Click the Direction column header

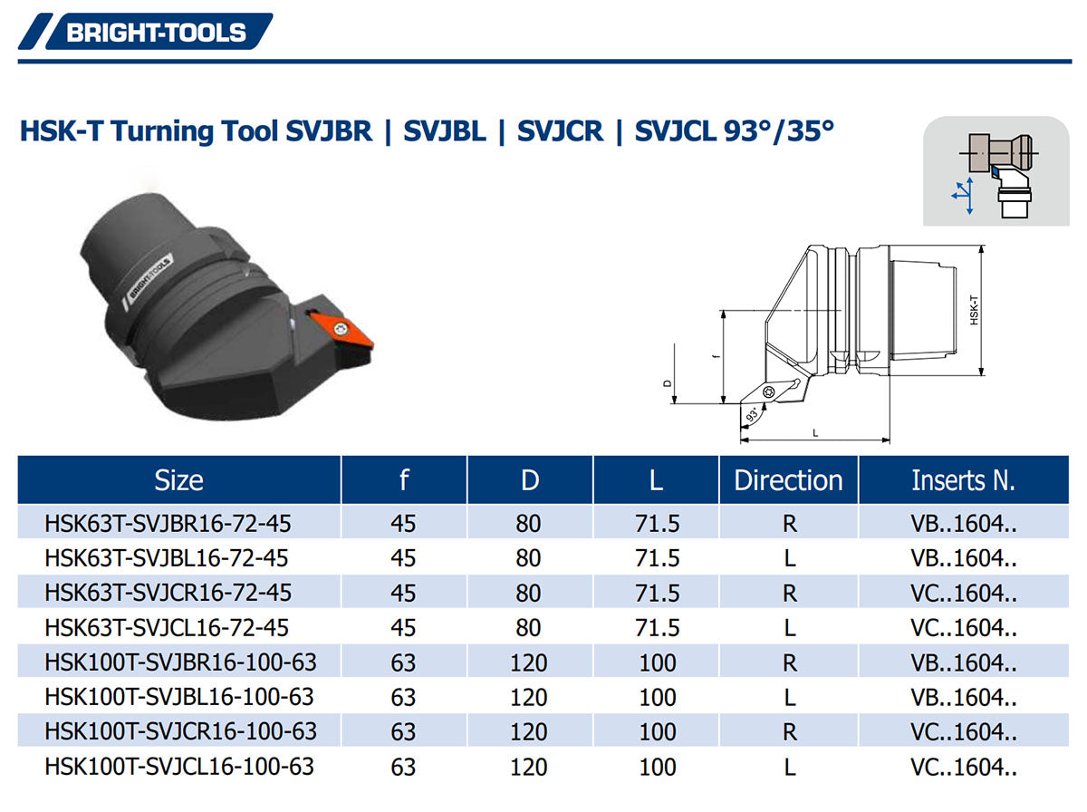(x=789, y=480)
